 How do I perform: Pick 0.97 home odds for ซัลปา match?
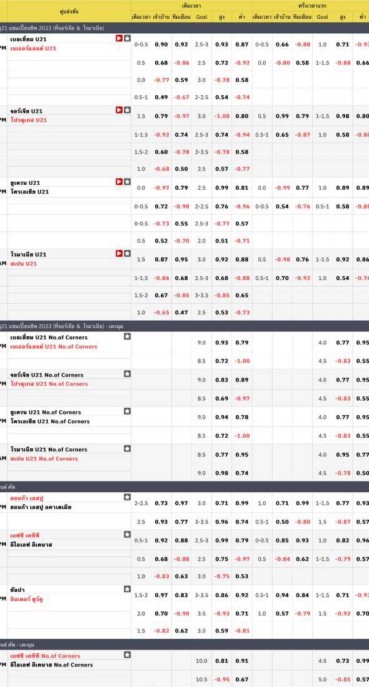pos(161,595)
